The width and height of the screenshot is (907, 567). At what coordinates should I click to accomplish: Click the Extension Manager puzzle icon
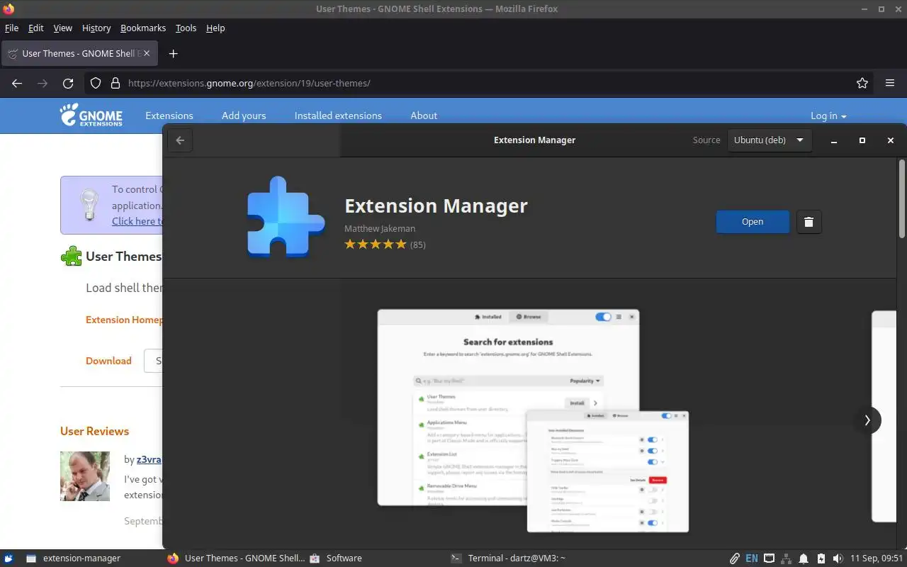(286, 216)
